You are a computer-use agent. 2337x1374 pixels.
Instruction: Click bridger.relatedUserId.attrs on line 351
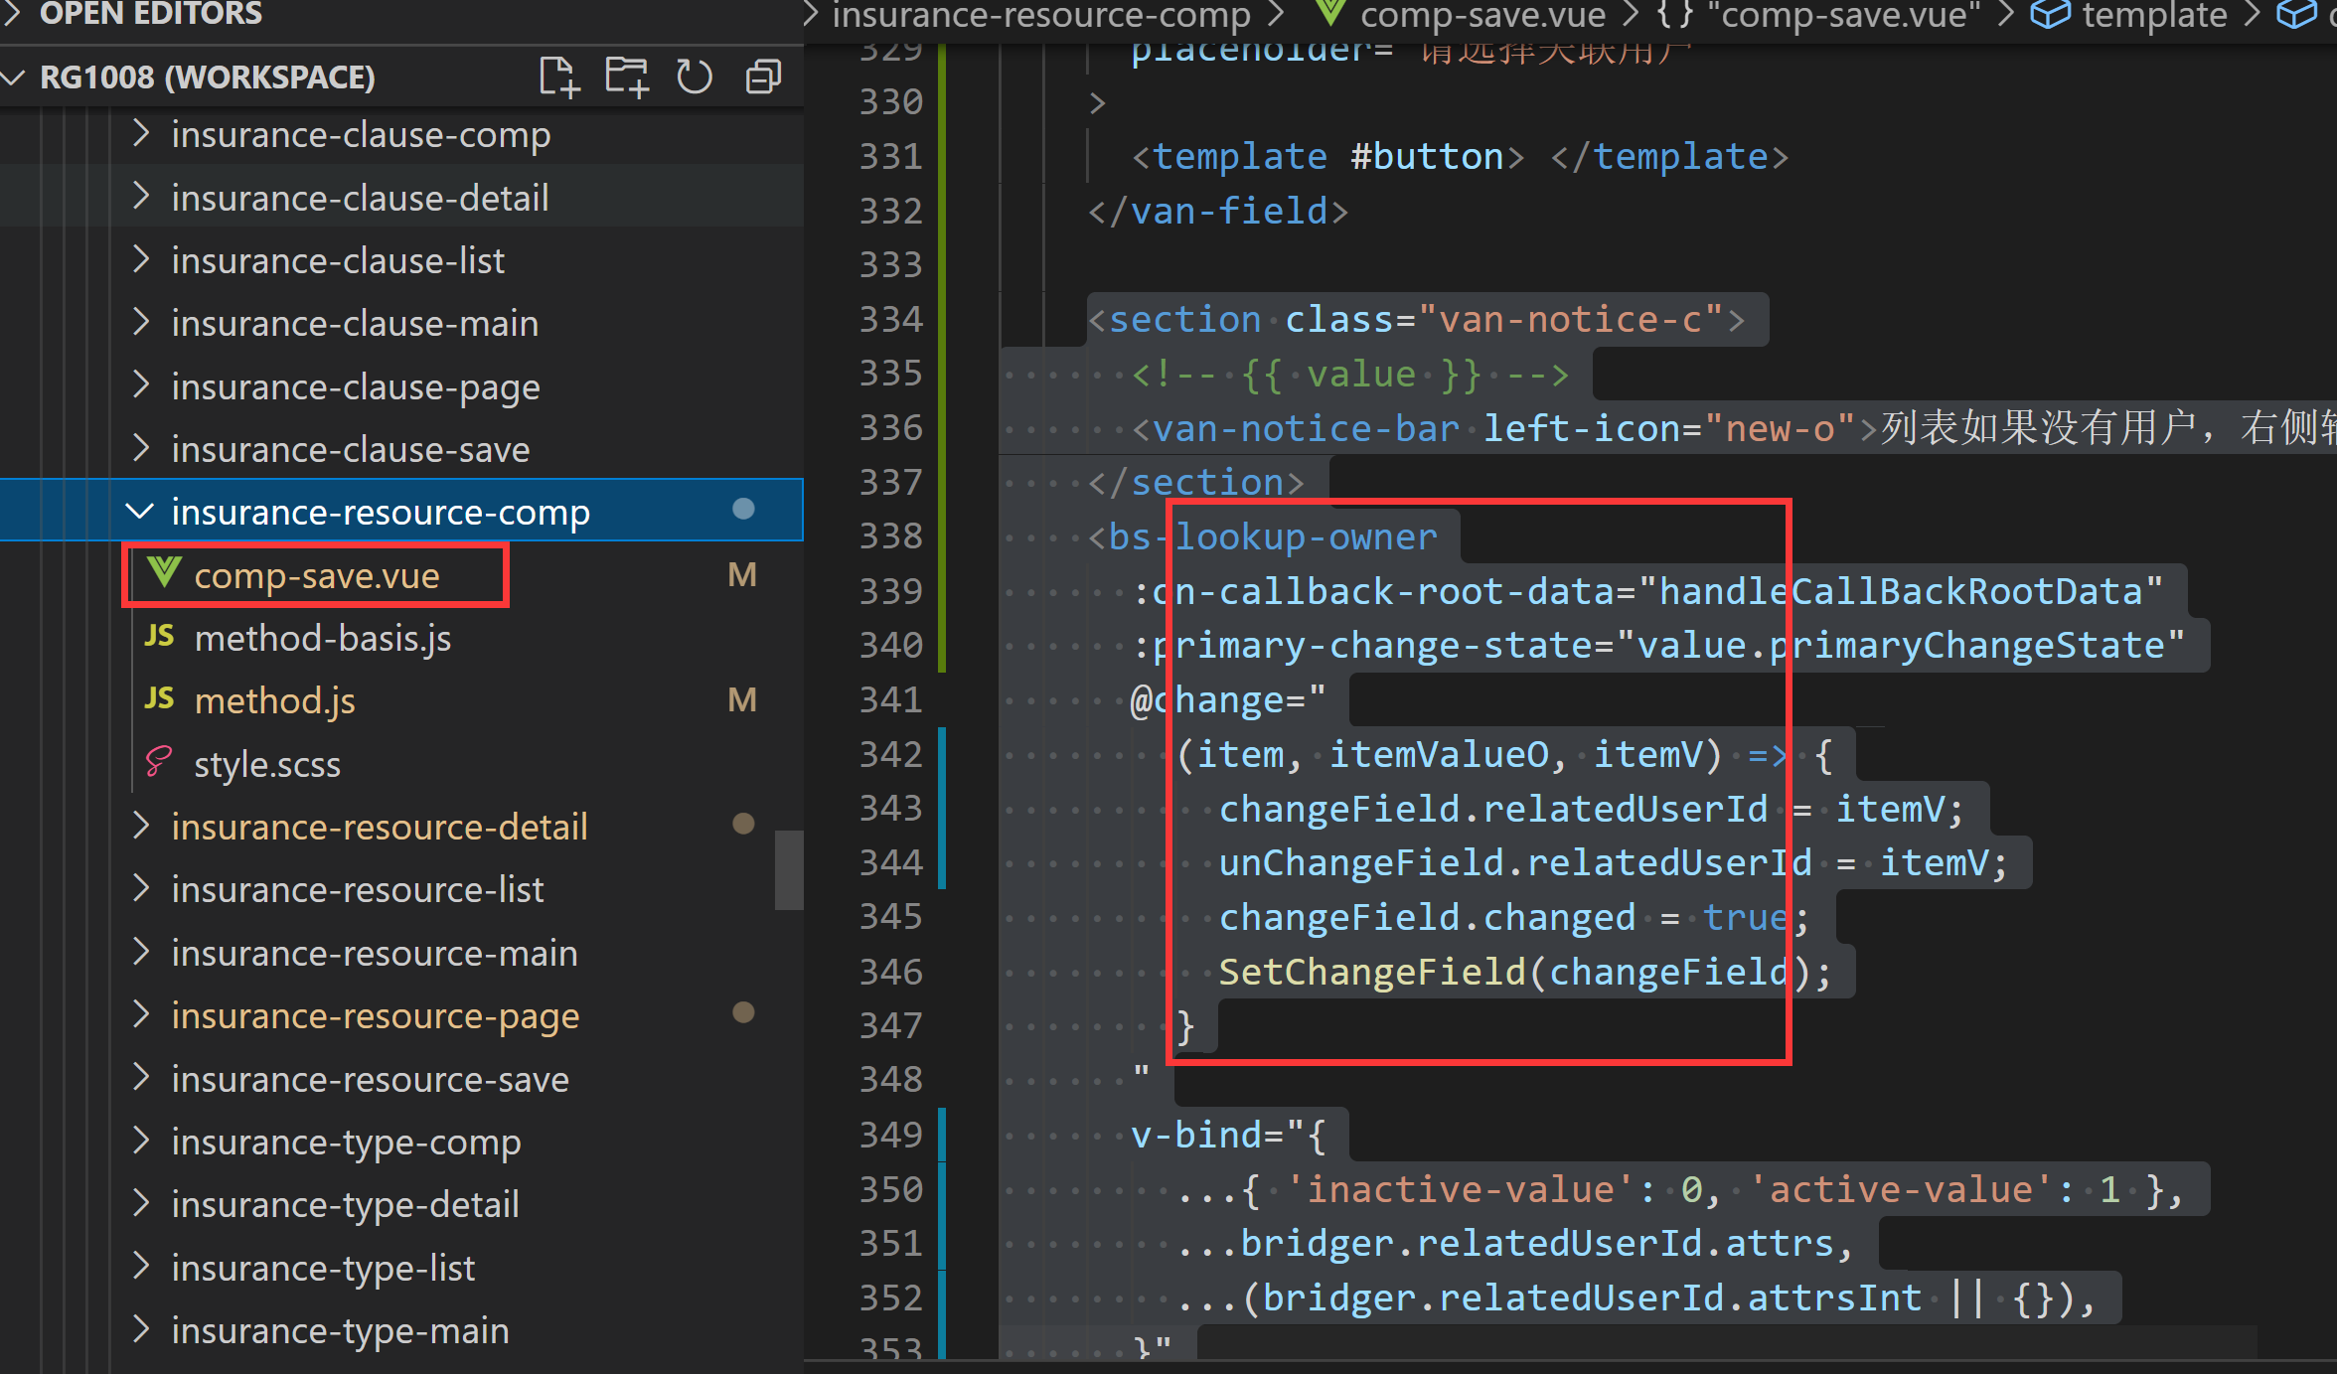1536,1243
